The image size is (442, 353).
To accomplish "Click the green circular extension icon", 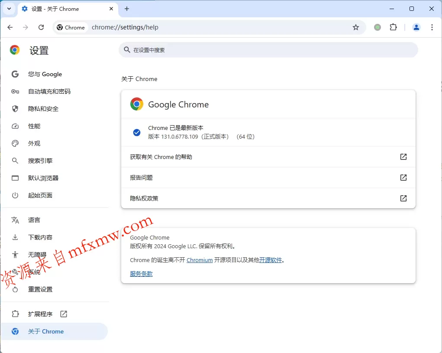I will 377,27.
